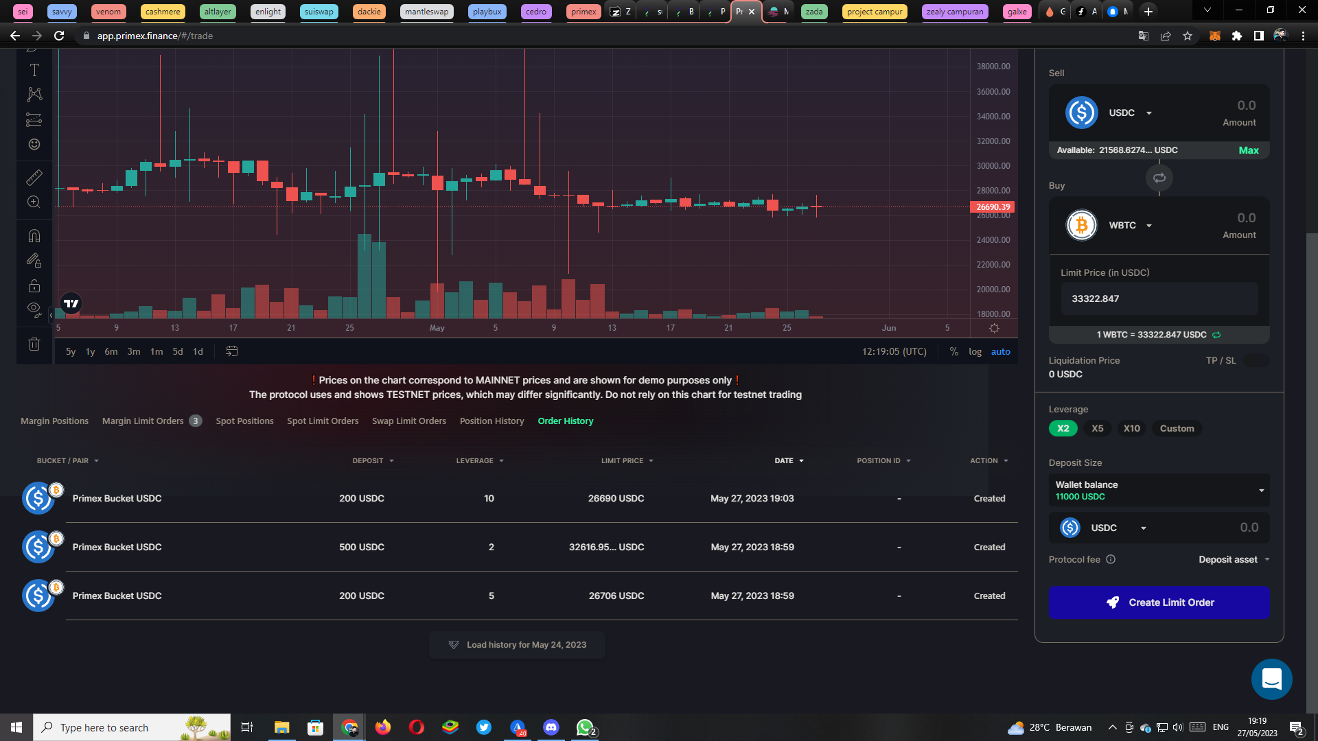Switch to Margin Limit Orders tab
The height and width of the screenshot is (741, 1318).
(x=151, y=421)
